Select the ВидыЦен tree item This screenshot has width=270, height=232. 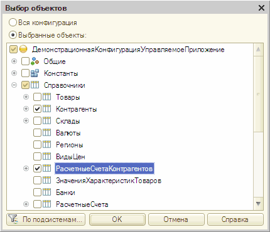pyautogui.click(x=70, y=157)
